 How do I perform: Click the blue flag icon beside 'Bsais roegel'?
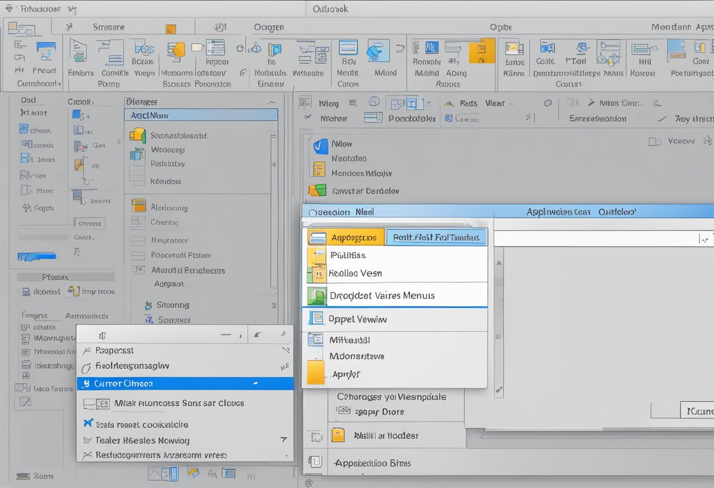pos(89,423)
